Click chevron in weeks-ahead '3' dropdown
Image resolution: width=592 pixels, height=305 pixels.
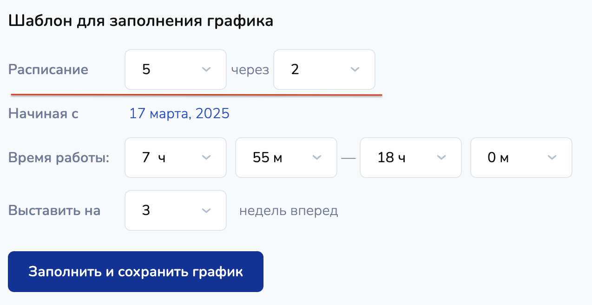click(x=206, y=210)
